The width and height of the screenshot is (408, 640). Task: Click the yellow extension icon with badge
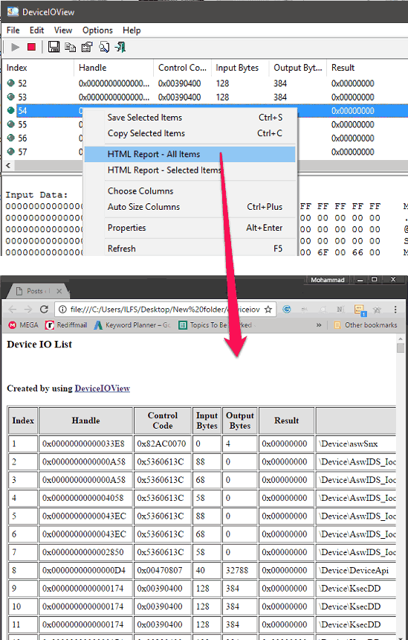point(359,310)
